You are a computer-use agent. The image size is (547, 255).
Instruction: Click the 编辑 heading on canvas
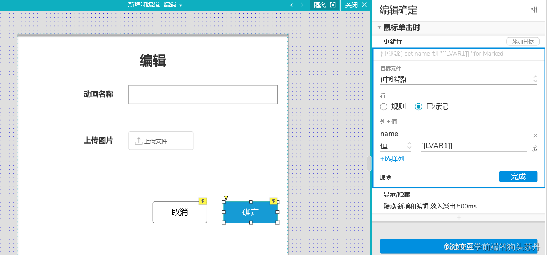[x=153, y=61]
